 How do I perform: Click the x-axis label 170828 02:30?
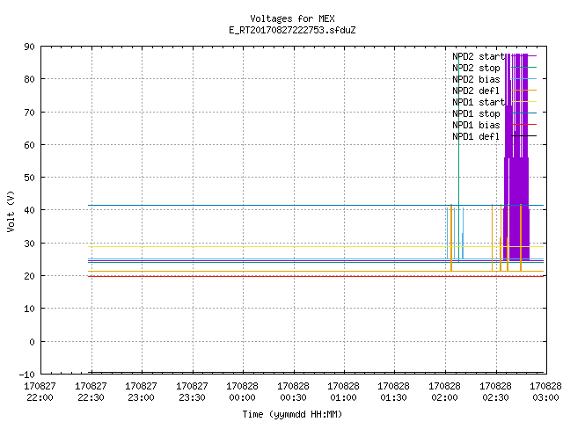pyautogui.click(x=496, y=392)
